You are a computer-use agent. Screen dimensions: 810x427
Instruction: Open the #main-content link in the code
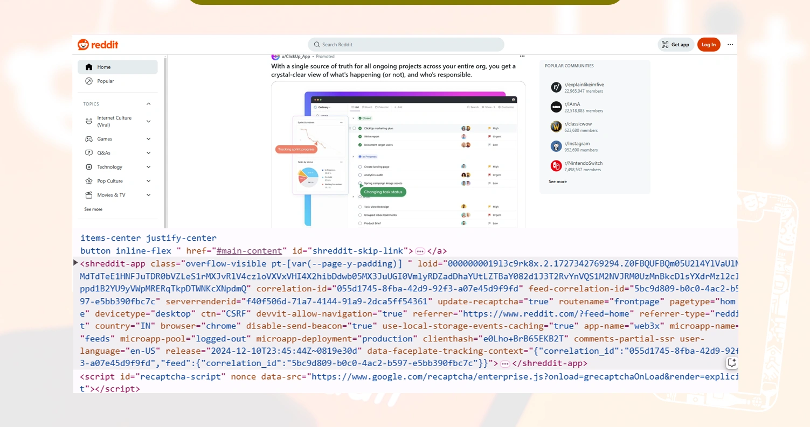click(x=249, y=251)
